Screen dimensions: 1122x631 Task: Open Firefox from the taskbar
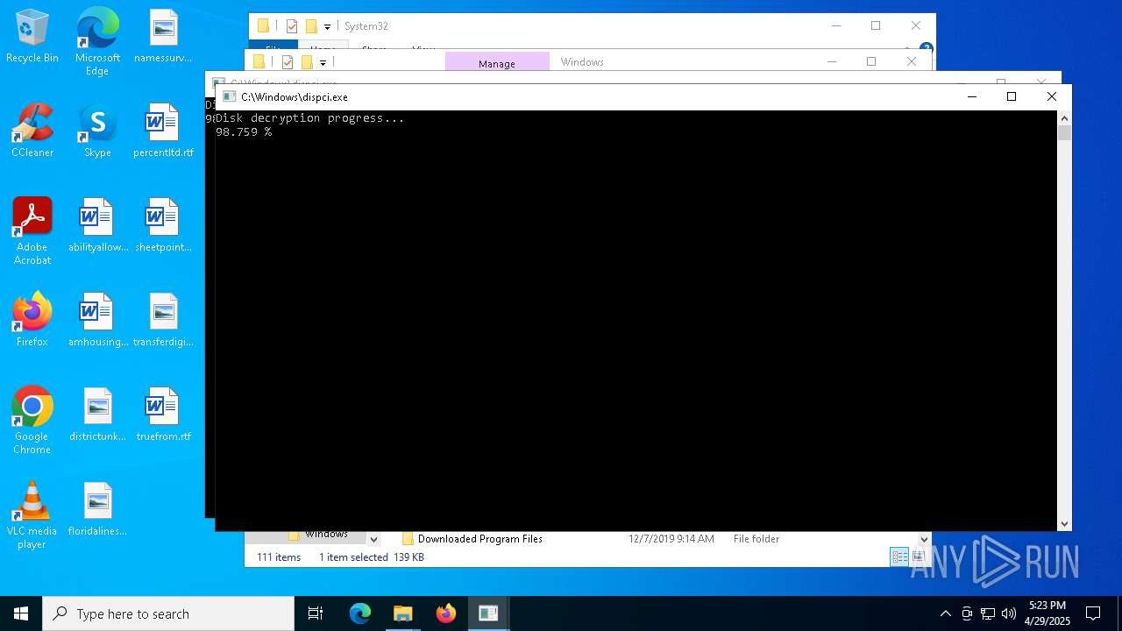(x=445, y=613)
